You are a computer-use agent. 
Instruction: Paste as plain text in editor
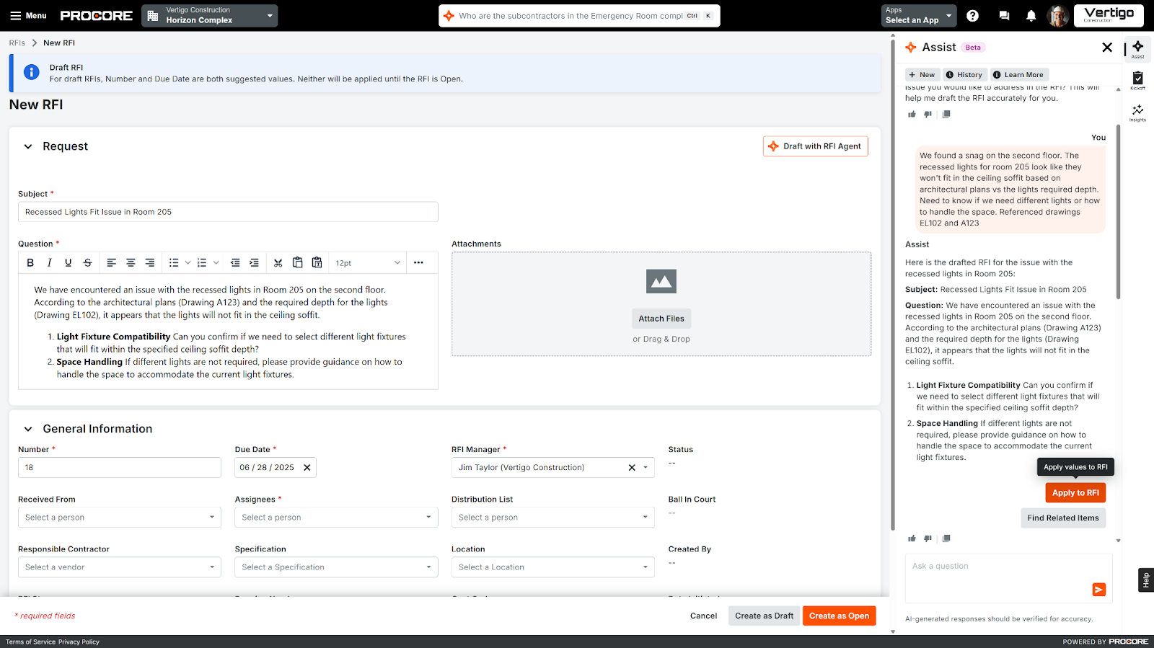pyautogui.click(x=317, y=263)
